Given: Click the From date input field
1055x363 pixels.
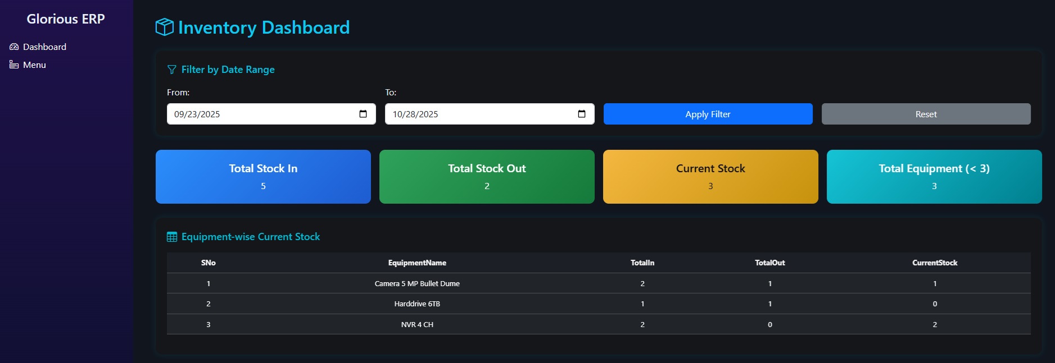Looking at the screenshot, I should 259,114.
